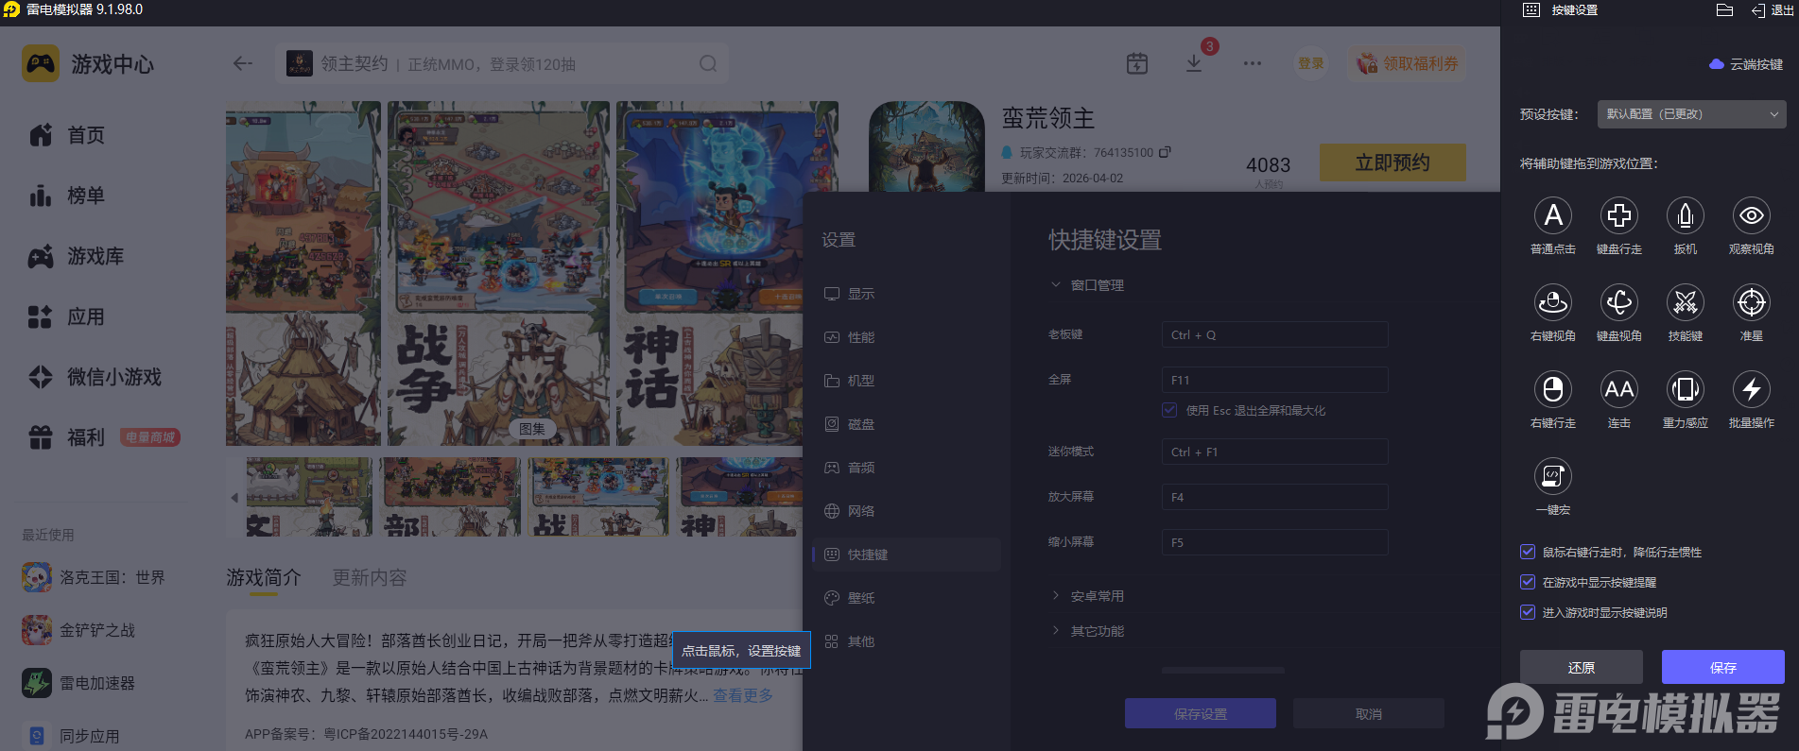The image size is (1799, 751).
Task: Select the 右键视角 key icon
Action: coord(1552,302)
